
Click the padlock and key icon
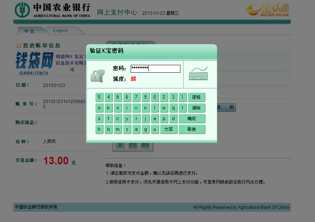[98, 76]
